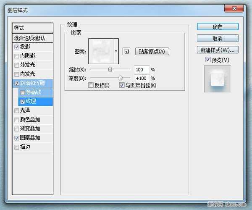Screen dimensions: 252x210
Task: Open the 描边 settings page
Action: (x=25, y=147)
